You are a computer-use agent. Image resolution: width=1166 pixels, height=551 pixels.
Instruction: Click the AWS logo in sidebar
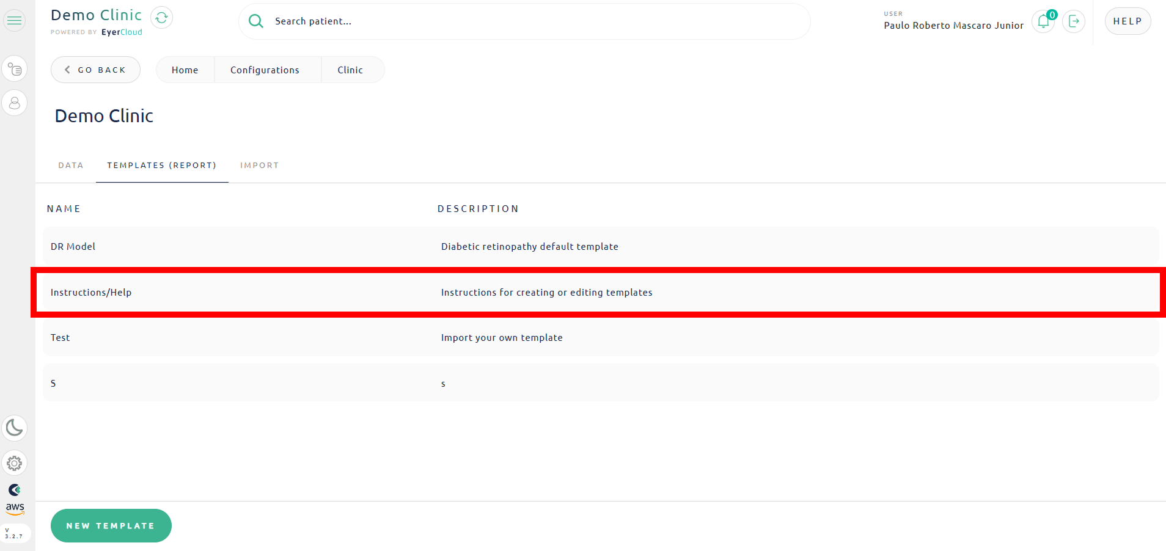coord(15,508)
